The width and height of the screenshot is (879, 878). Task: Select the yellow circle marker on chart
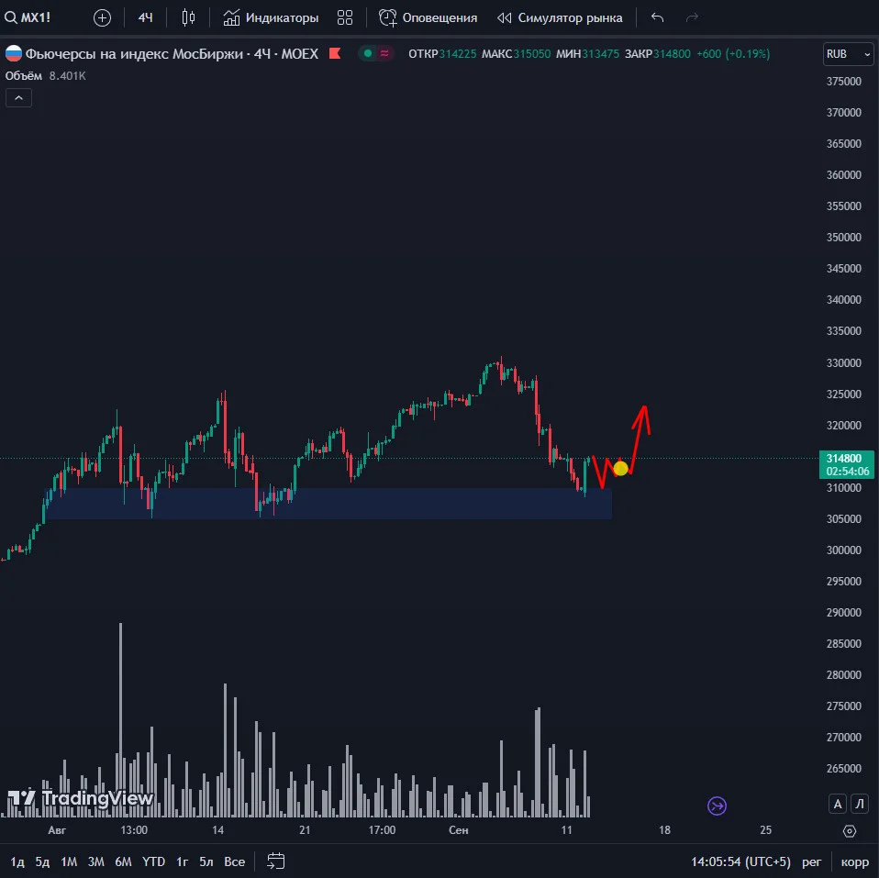click(620, 468)
